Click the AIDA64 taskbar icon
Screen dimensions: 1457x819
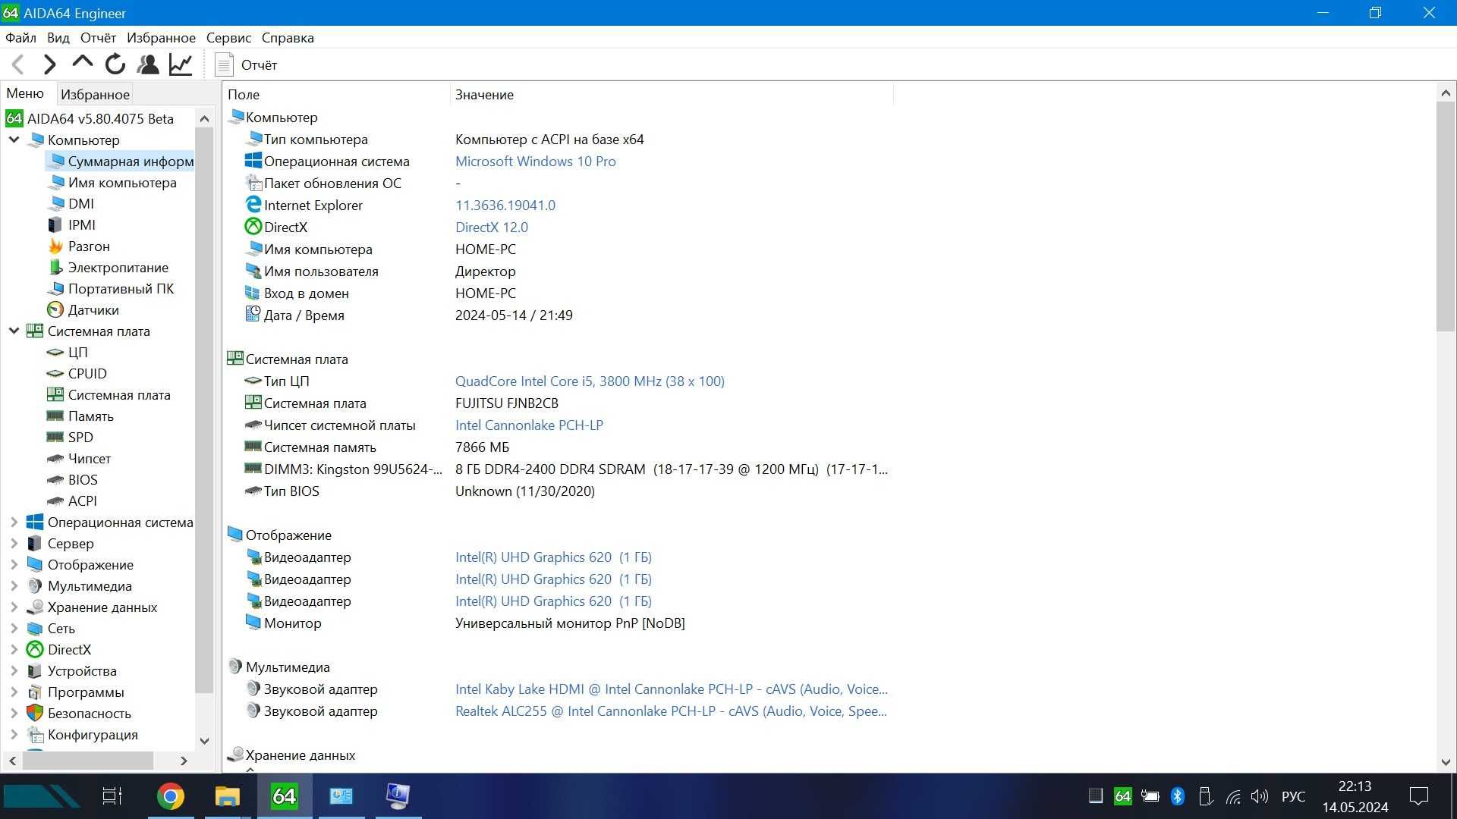coord(284,796)
